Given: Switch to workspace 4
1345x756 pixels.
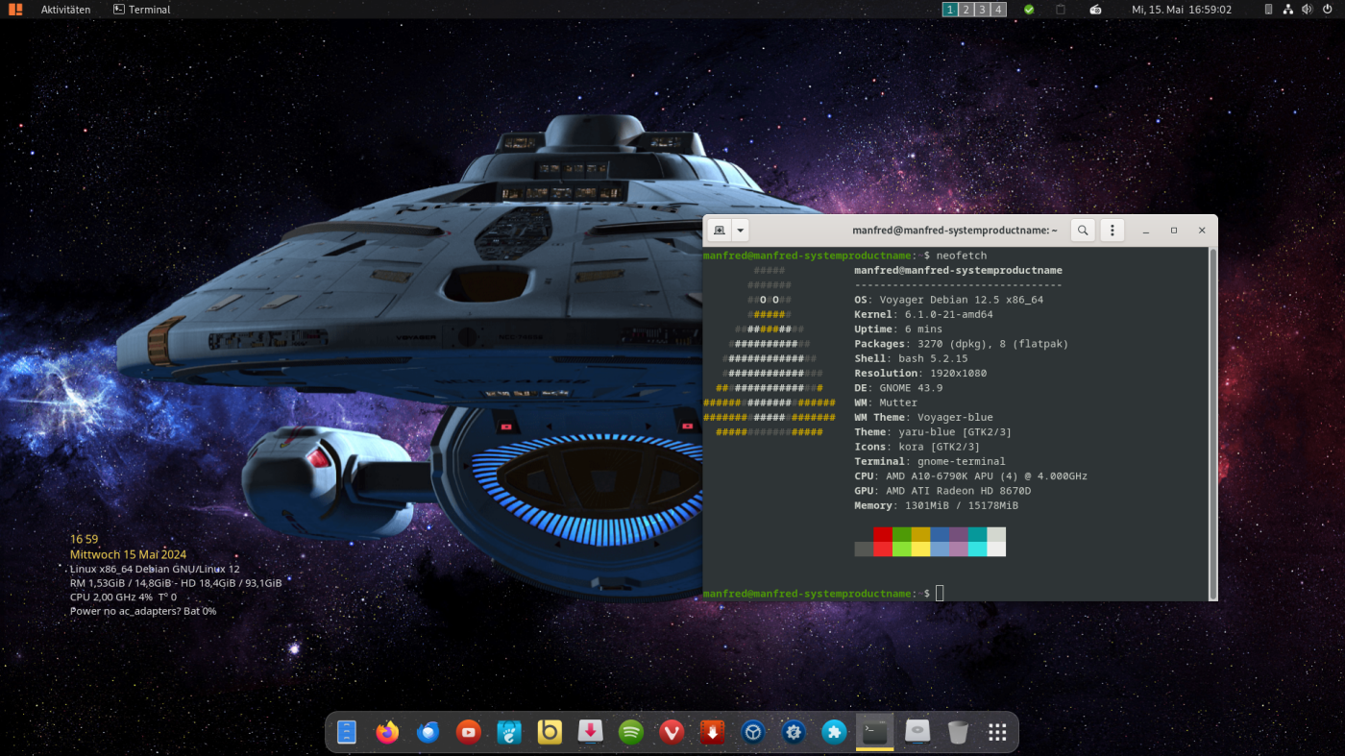Looking at the screenshot, I should pos(999,10).
